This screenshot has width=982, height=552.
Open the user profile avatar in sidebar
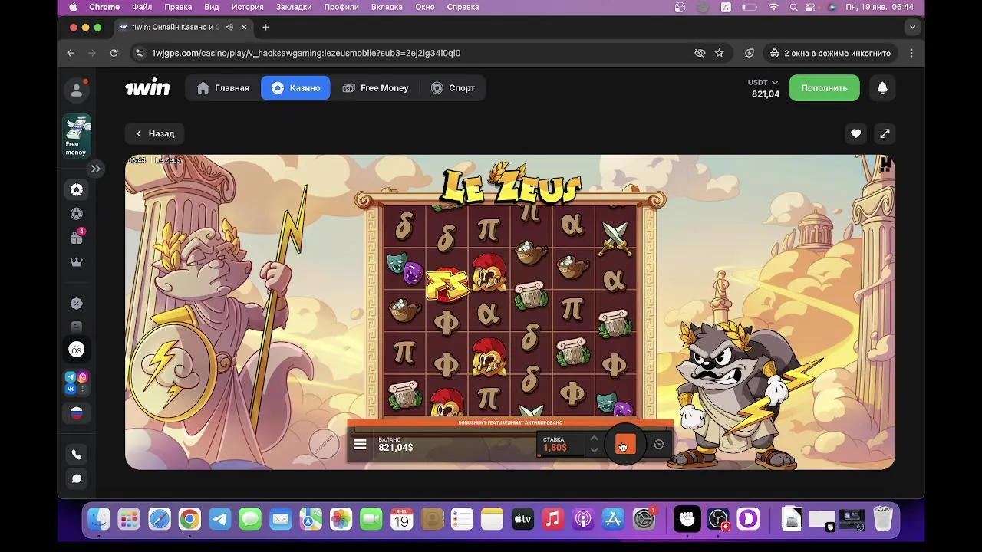point(77,90)
